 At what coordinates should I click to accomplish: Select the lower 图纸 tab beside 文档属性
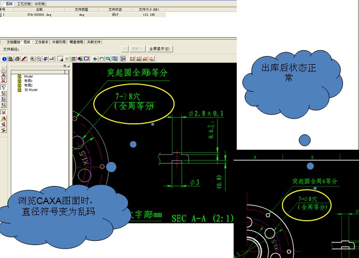click(x=27, y=42)
